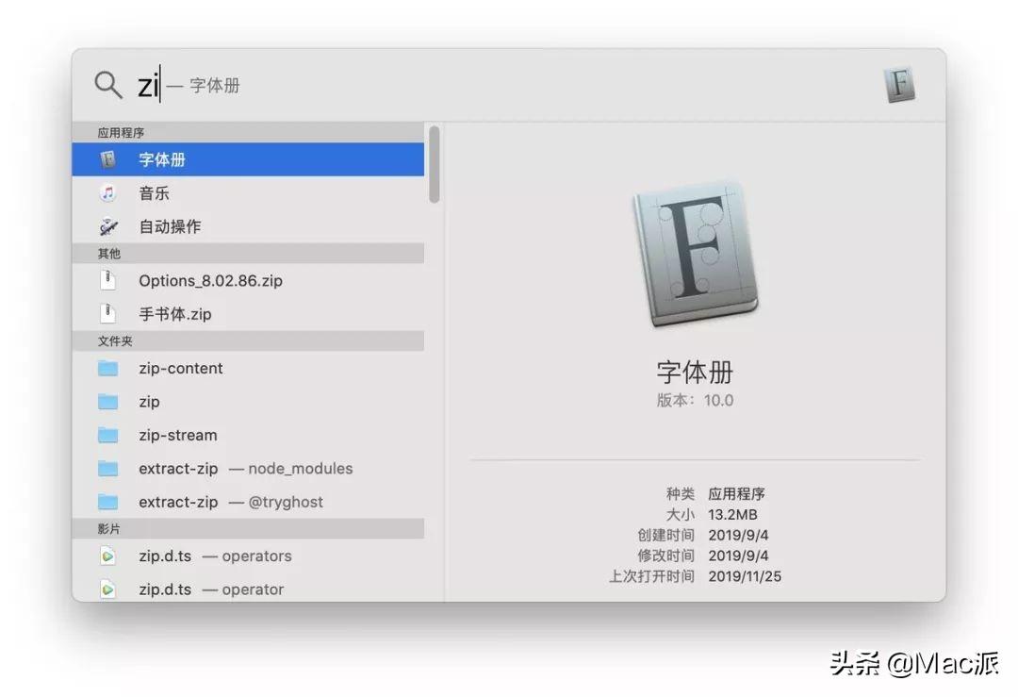Click the 应用程序 section header
This screenshot has width=1018, height=697.
click(x=248, y=132)
